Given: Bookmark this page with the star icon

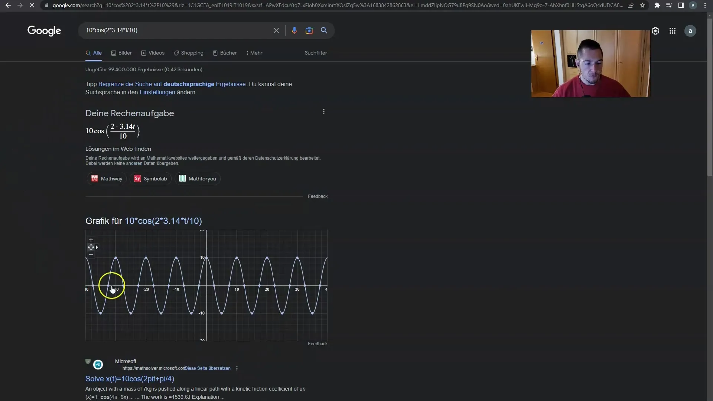Looking at the screenshot, I should coord(642,6).
